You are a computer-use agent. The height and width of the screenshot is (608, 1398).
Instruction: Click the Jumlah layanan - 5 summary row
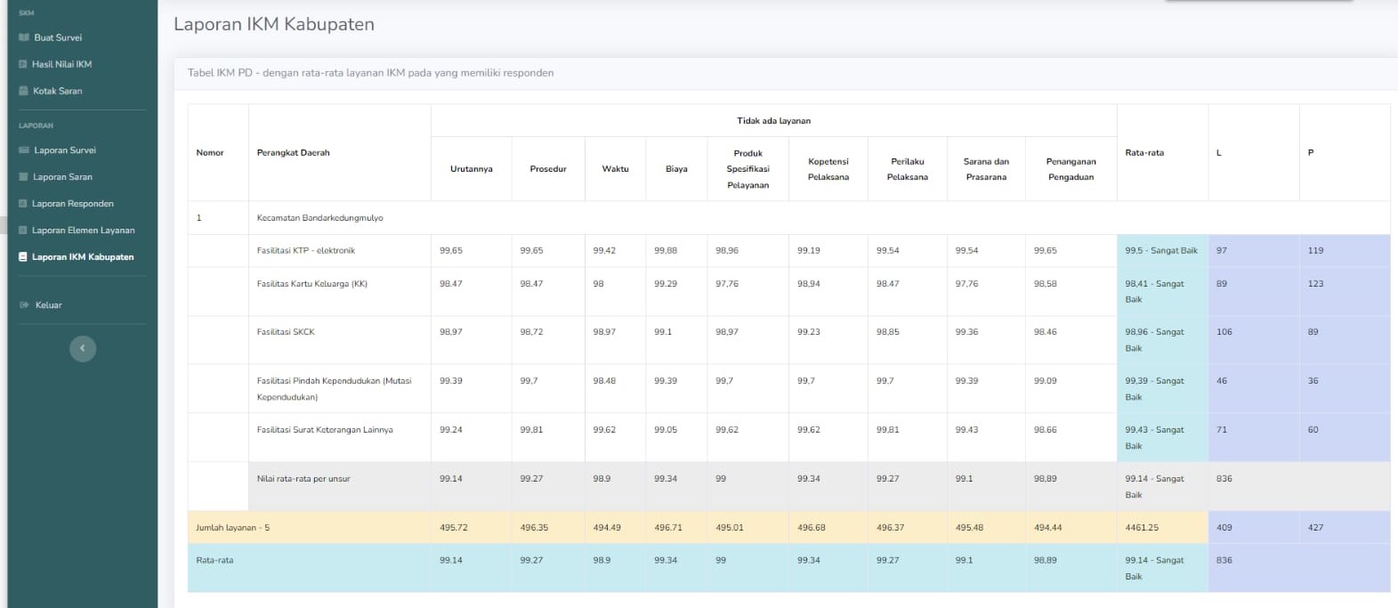tap(232, 528)
